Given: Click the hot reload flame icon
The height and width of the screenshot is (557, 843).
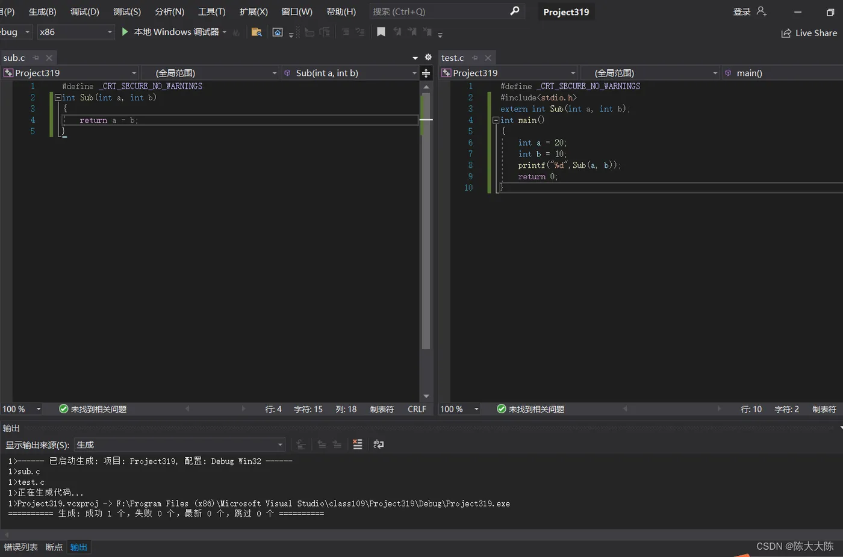Looking at the screenshot, I should pos(236,32).
